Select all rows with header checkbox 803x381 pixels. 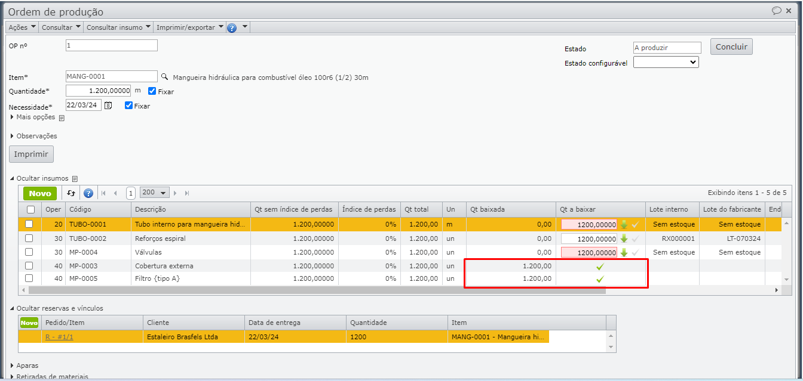tap(30, 209)
